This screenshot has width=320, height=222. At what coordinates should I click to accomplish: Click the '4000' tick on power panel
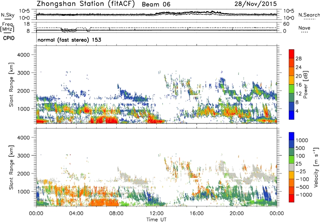(23, 55)
